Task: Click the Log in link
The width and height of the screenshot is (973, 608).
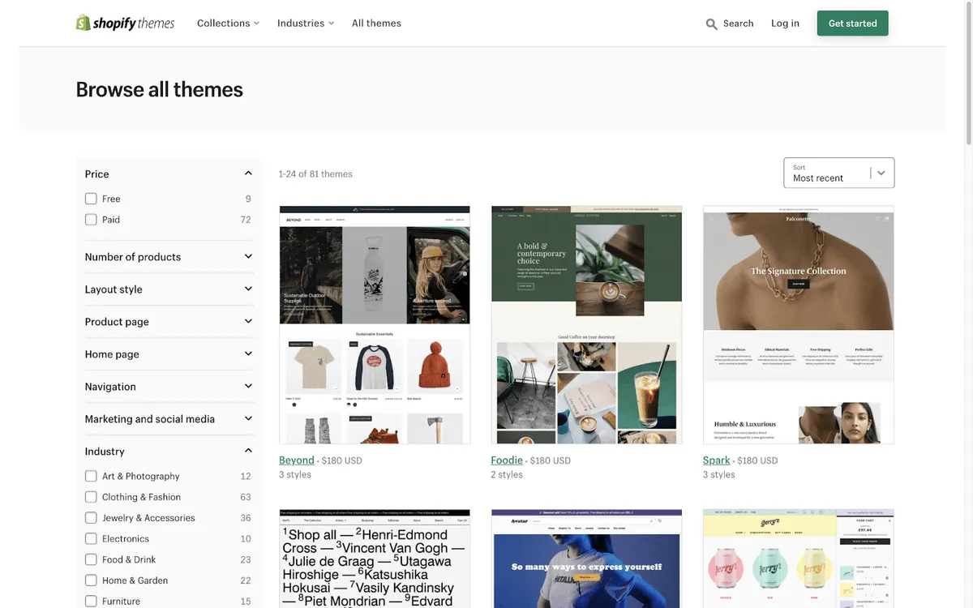Action: pos(785,24)
